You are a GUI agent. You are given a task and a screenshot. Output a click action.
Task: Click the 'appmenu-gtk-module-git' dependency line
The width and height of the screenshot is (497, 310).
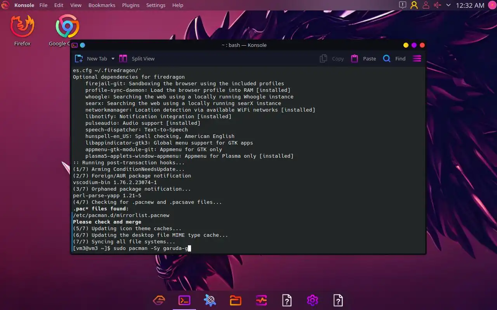(x=154, y=149)
